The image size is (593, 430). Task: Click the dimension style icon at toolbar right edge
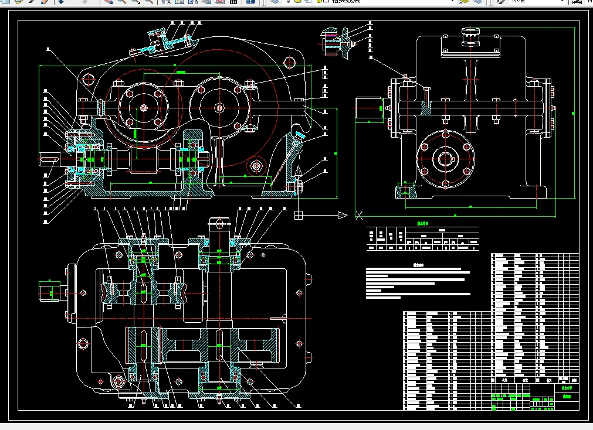578,2
